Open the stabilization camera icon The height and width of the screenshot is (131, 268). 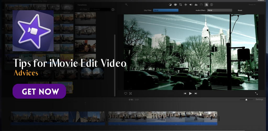(x=186, y=4)
